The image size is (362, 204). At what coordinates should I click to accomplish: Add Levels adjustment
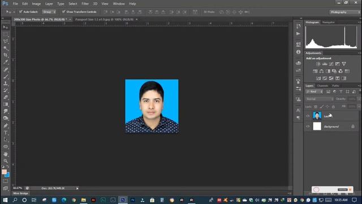325,64
